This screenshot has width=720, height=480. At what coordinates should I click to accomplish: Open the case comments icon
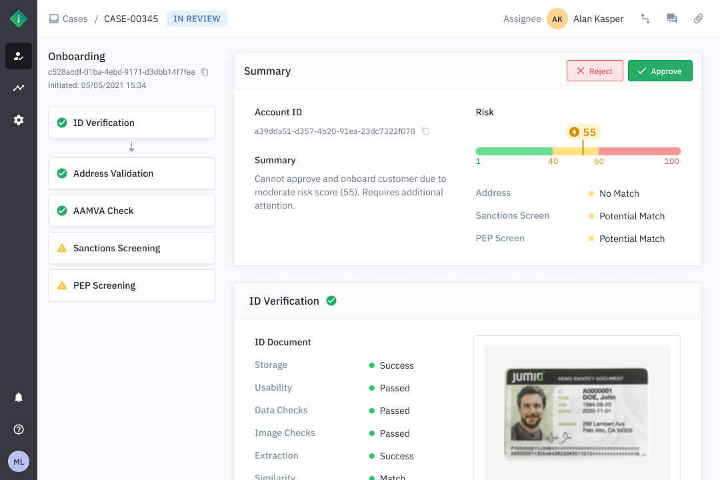[x=672, y=19]
